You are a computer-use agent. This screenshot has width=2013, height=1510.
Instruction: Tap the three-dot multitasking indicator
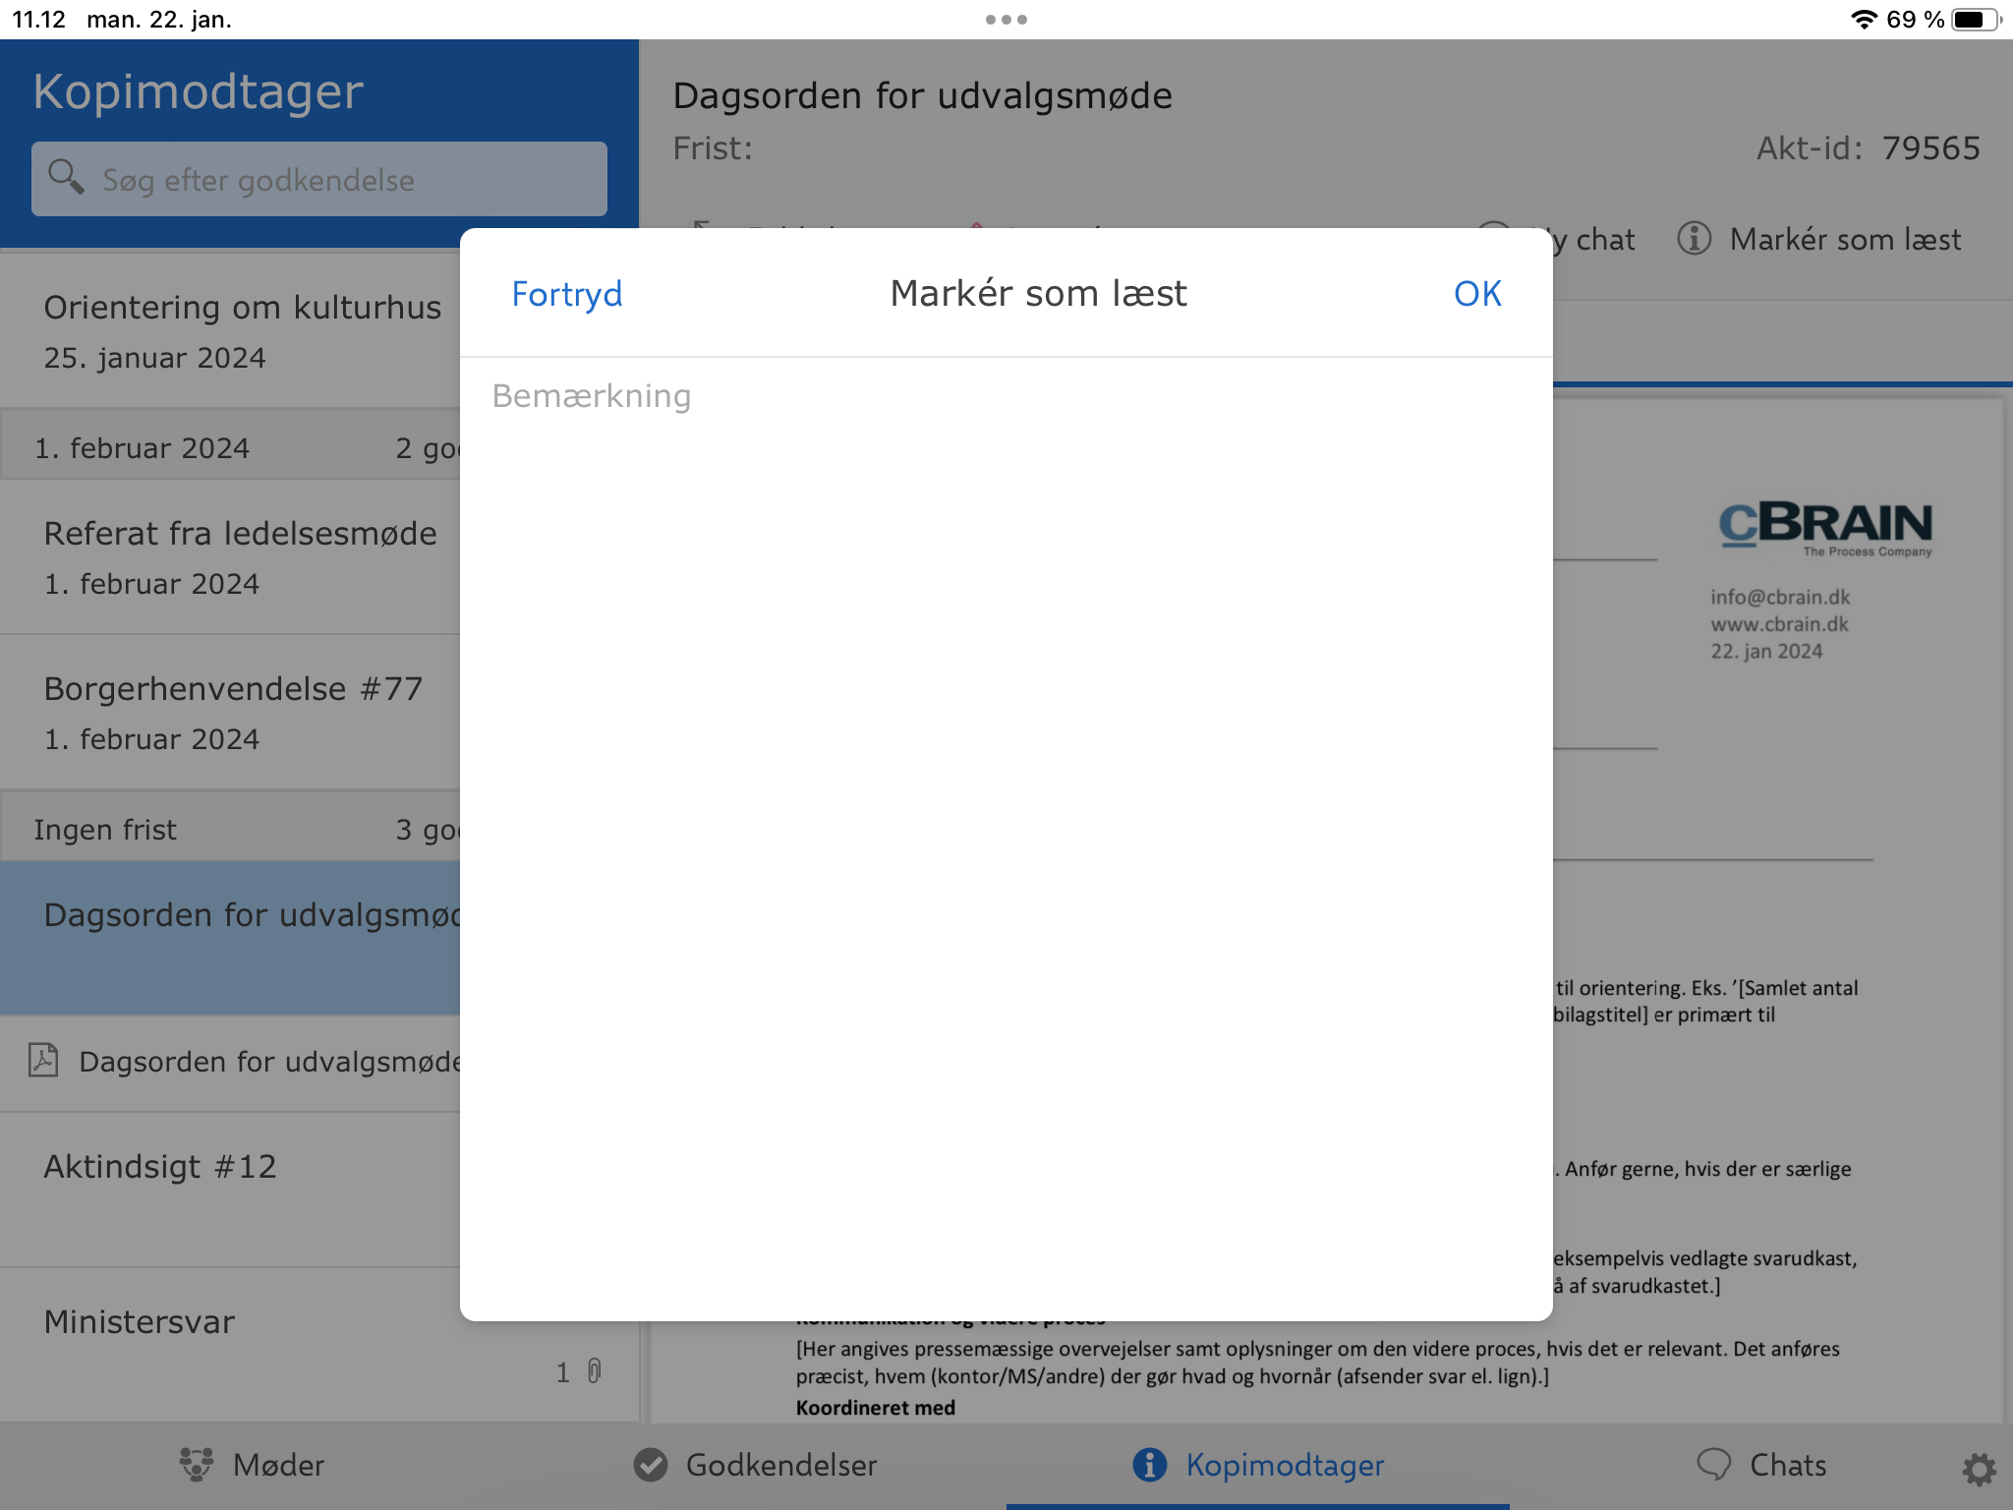[1006, 20]
